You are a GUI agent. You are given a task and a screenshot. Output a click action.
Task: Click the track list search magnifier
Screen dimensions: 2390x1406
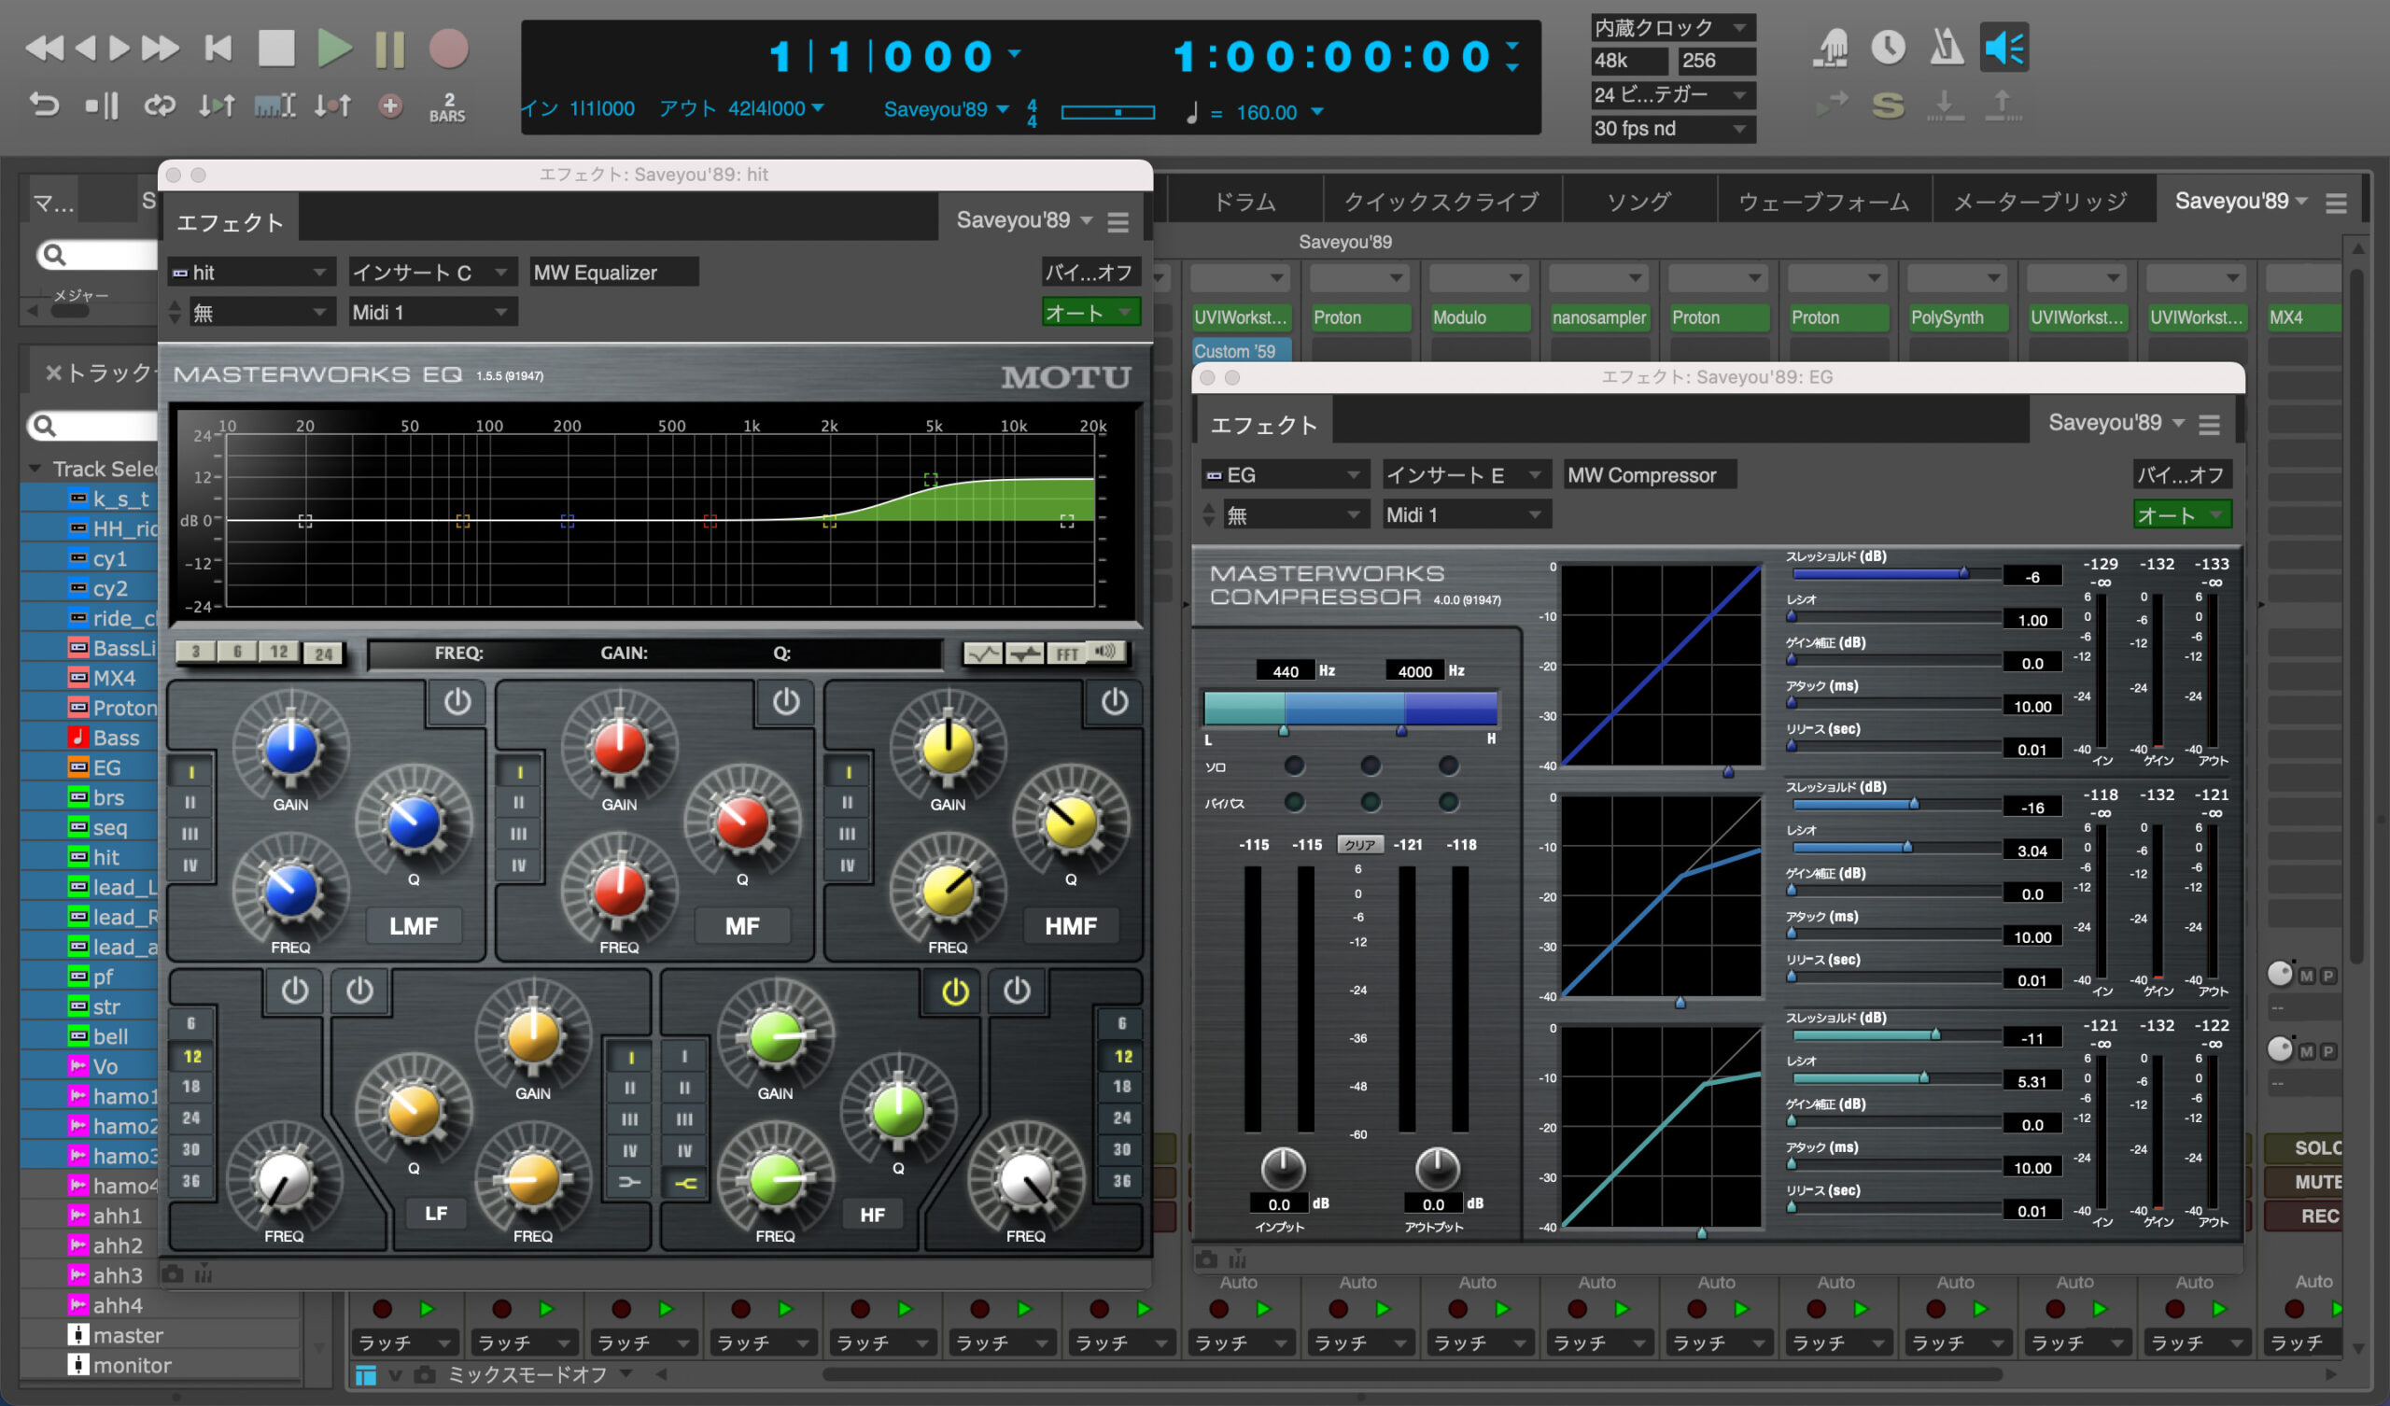click(44, 425)
